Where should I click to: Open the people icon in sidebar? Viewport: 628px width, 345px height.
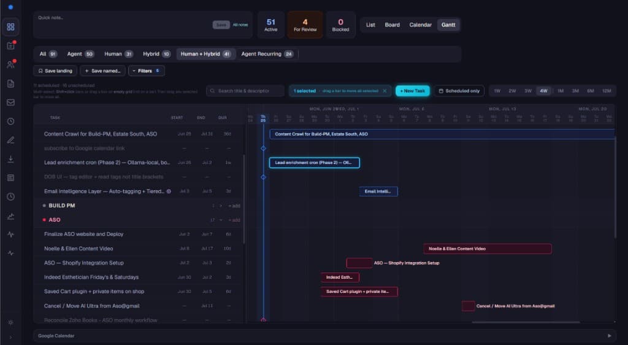(11, 64)
